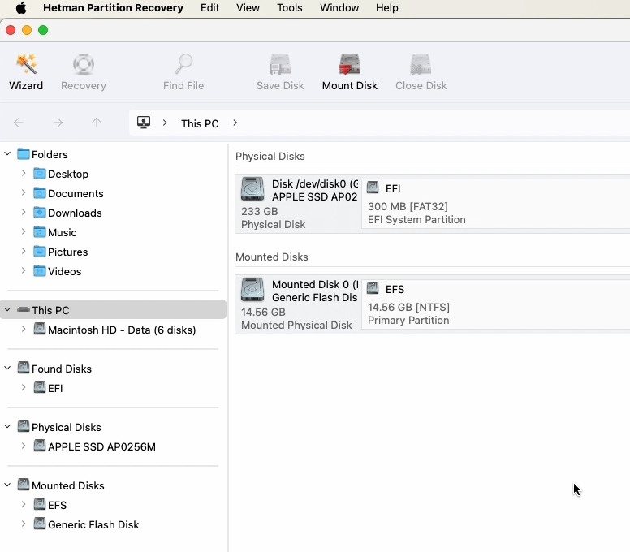
Task: Click the Downloads folder icon
Action: click(39, 213)
